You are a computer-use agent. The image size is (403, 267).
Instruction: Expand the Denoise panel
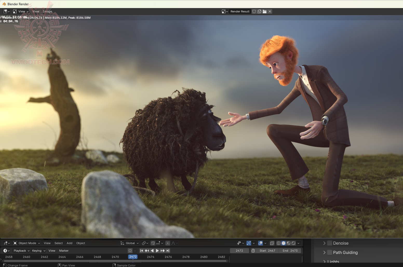tap(324, 243)
